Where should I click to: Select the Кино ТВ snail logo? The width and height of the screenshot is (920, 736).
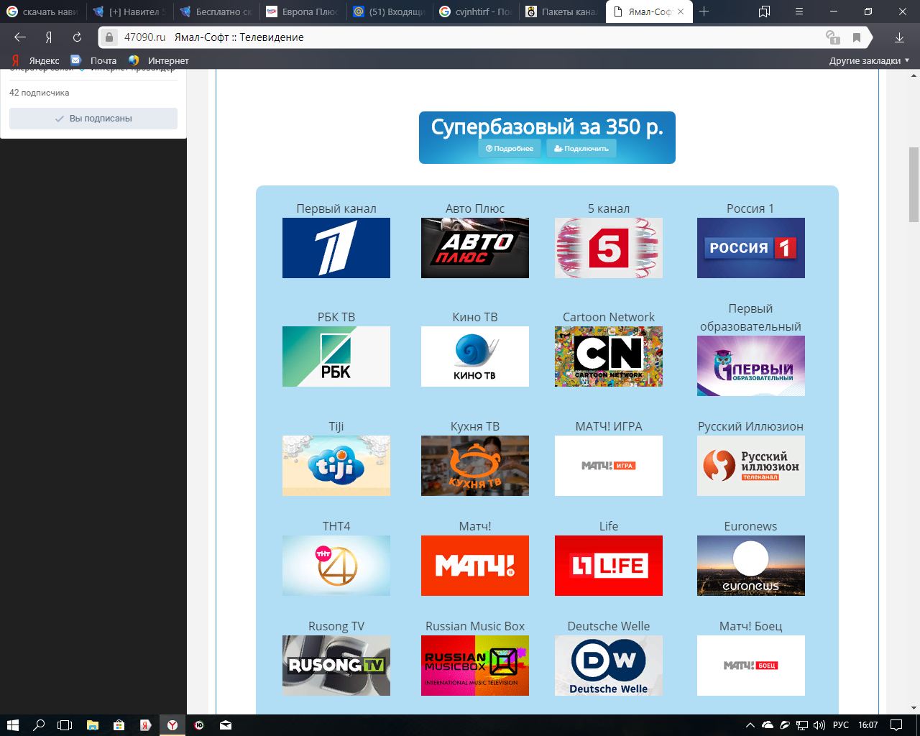[475, 356]
